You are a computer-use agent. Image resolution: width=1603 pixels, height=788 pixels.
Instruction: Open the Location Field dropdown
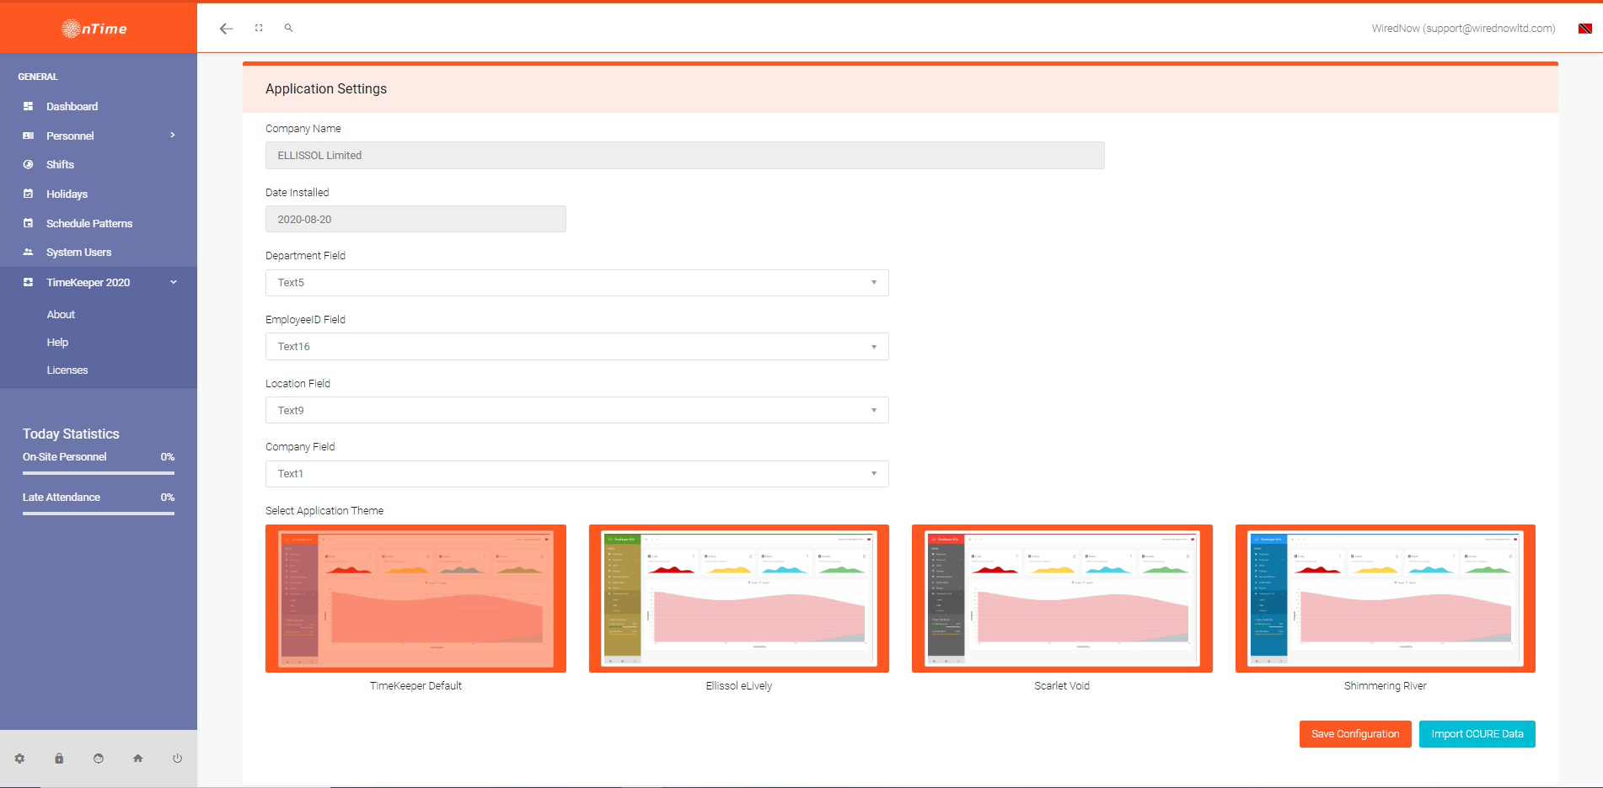[x=576, y=410]
